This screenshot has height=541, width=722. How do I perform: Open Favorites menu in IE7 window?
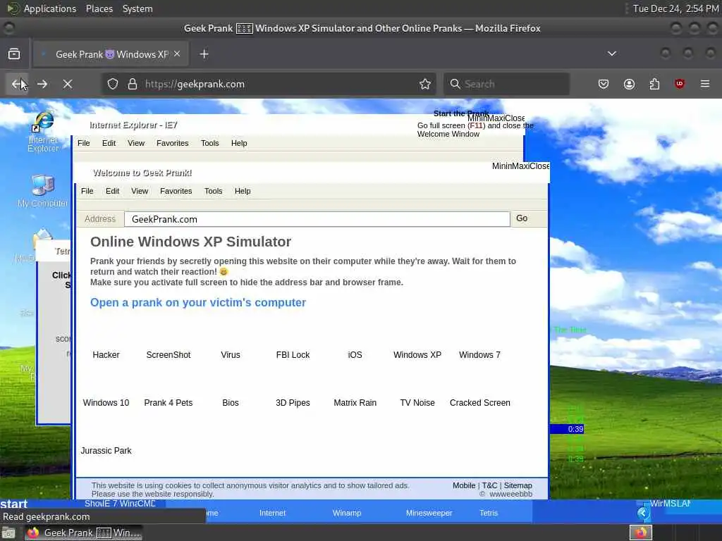pyautogui.click(x=173, y=143)
